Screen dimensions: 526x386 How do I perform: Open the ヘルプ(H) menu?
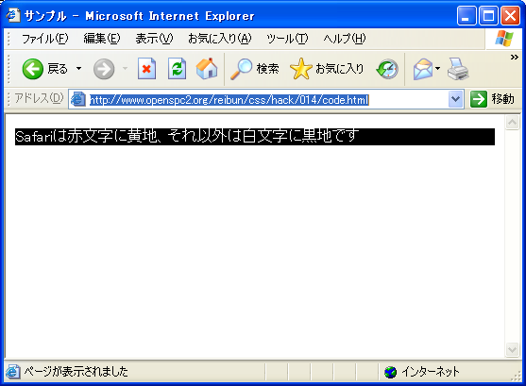click(345, 39)
